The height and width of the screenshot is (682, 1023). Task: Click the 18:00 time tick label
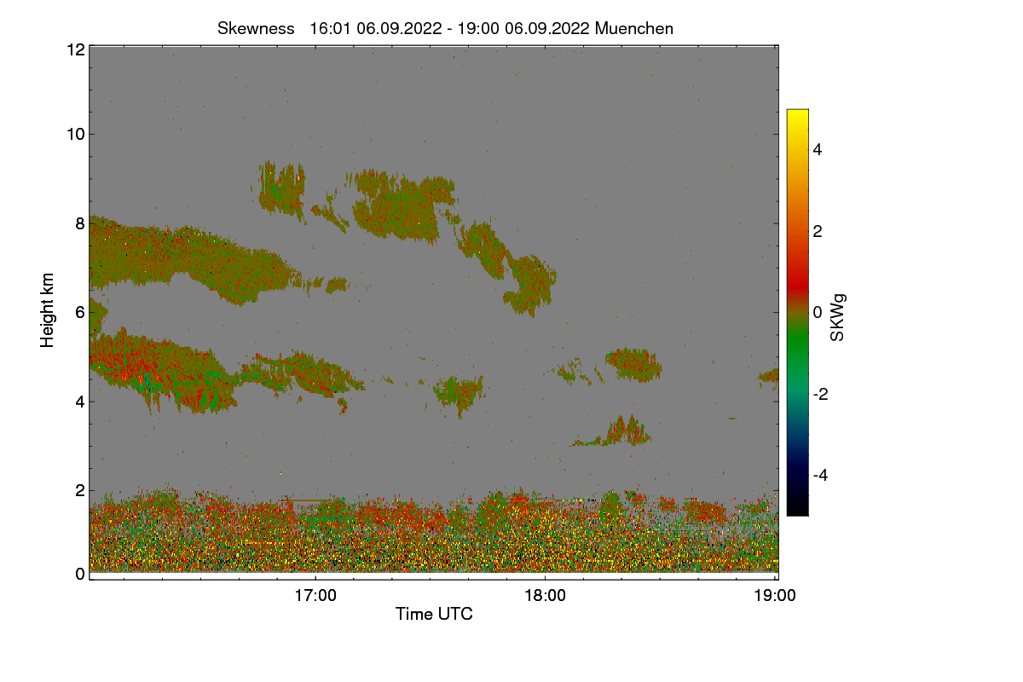(545, 596)
